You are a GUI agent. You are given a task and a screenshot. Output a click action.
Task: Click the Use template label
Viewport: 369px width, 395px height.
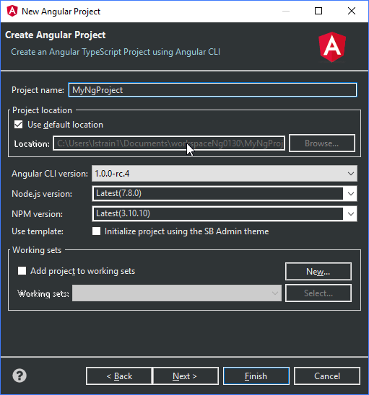click(x=38, y=231)
